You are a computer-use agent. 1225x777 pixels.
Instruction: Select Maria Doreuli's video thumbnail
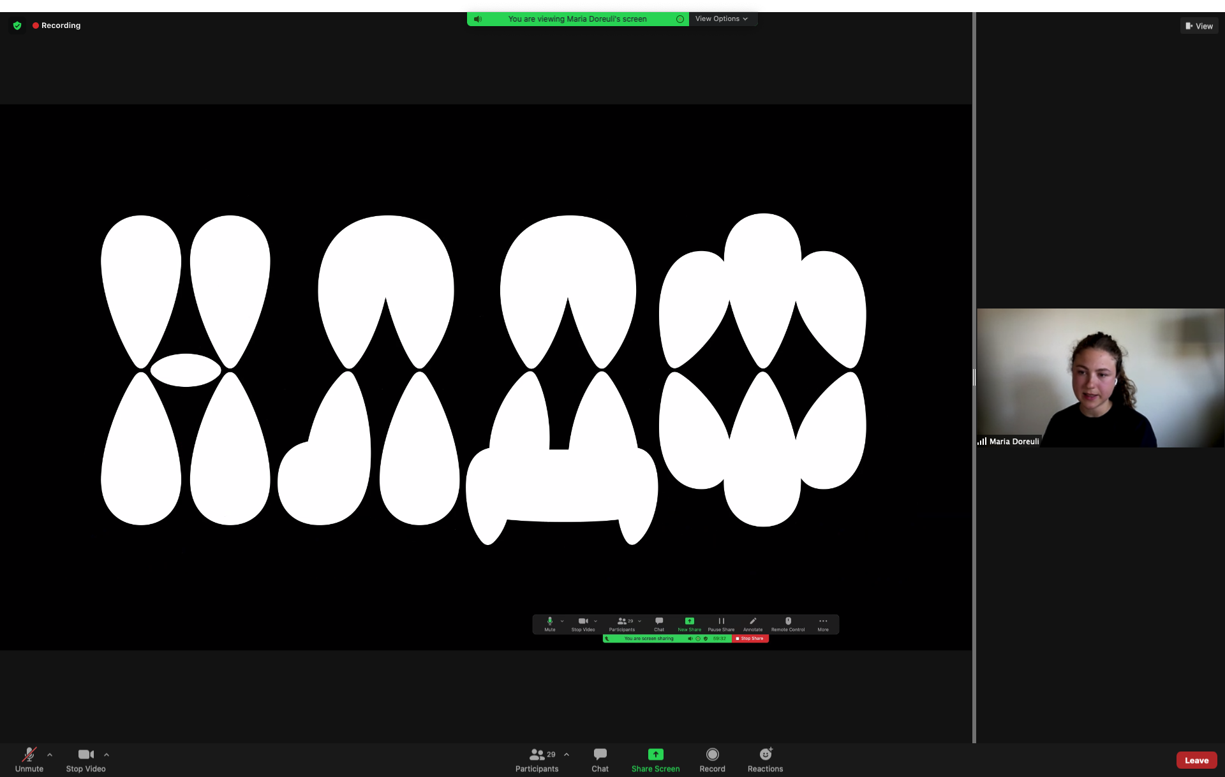click(1100, 377)
